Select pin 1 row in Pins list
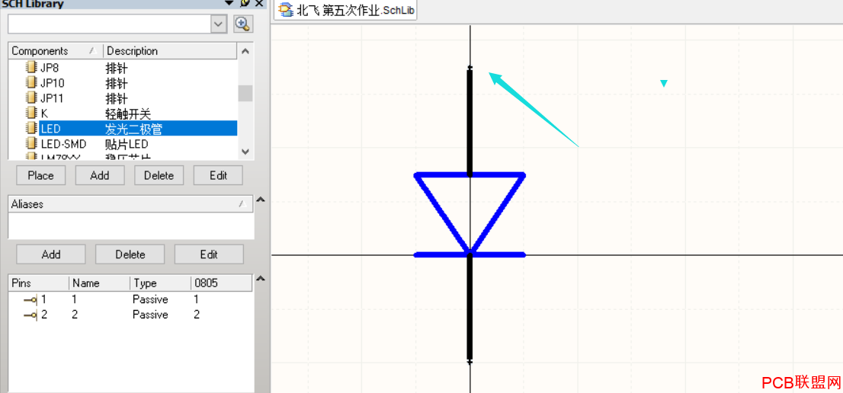Image resolution: width=843 pixels, height=393 pixels. click(130, 299)
